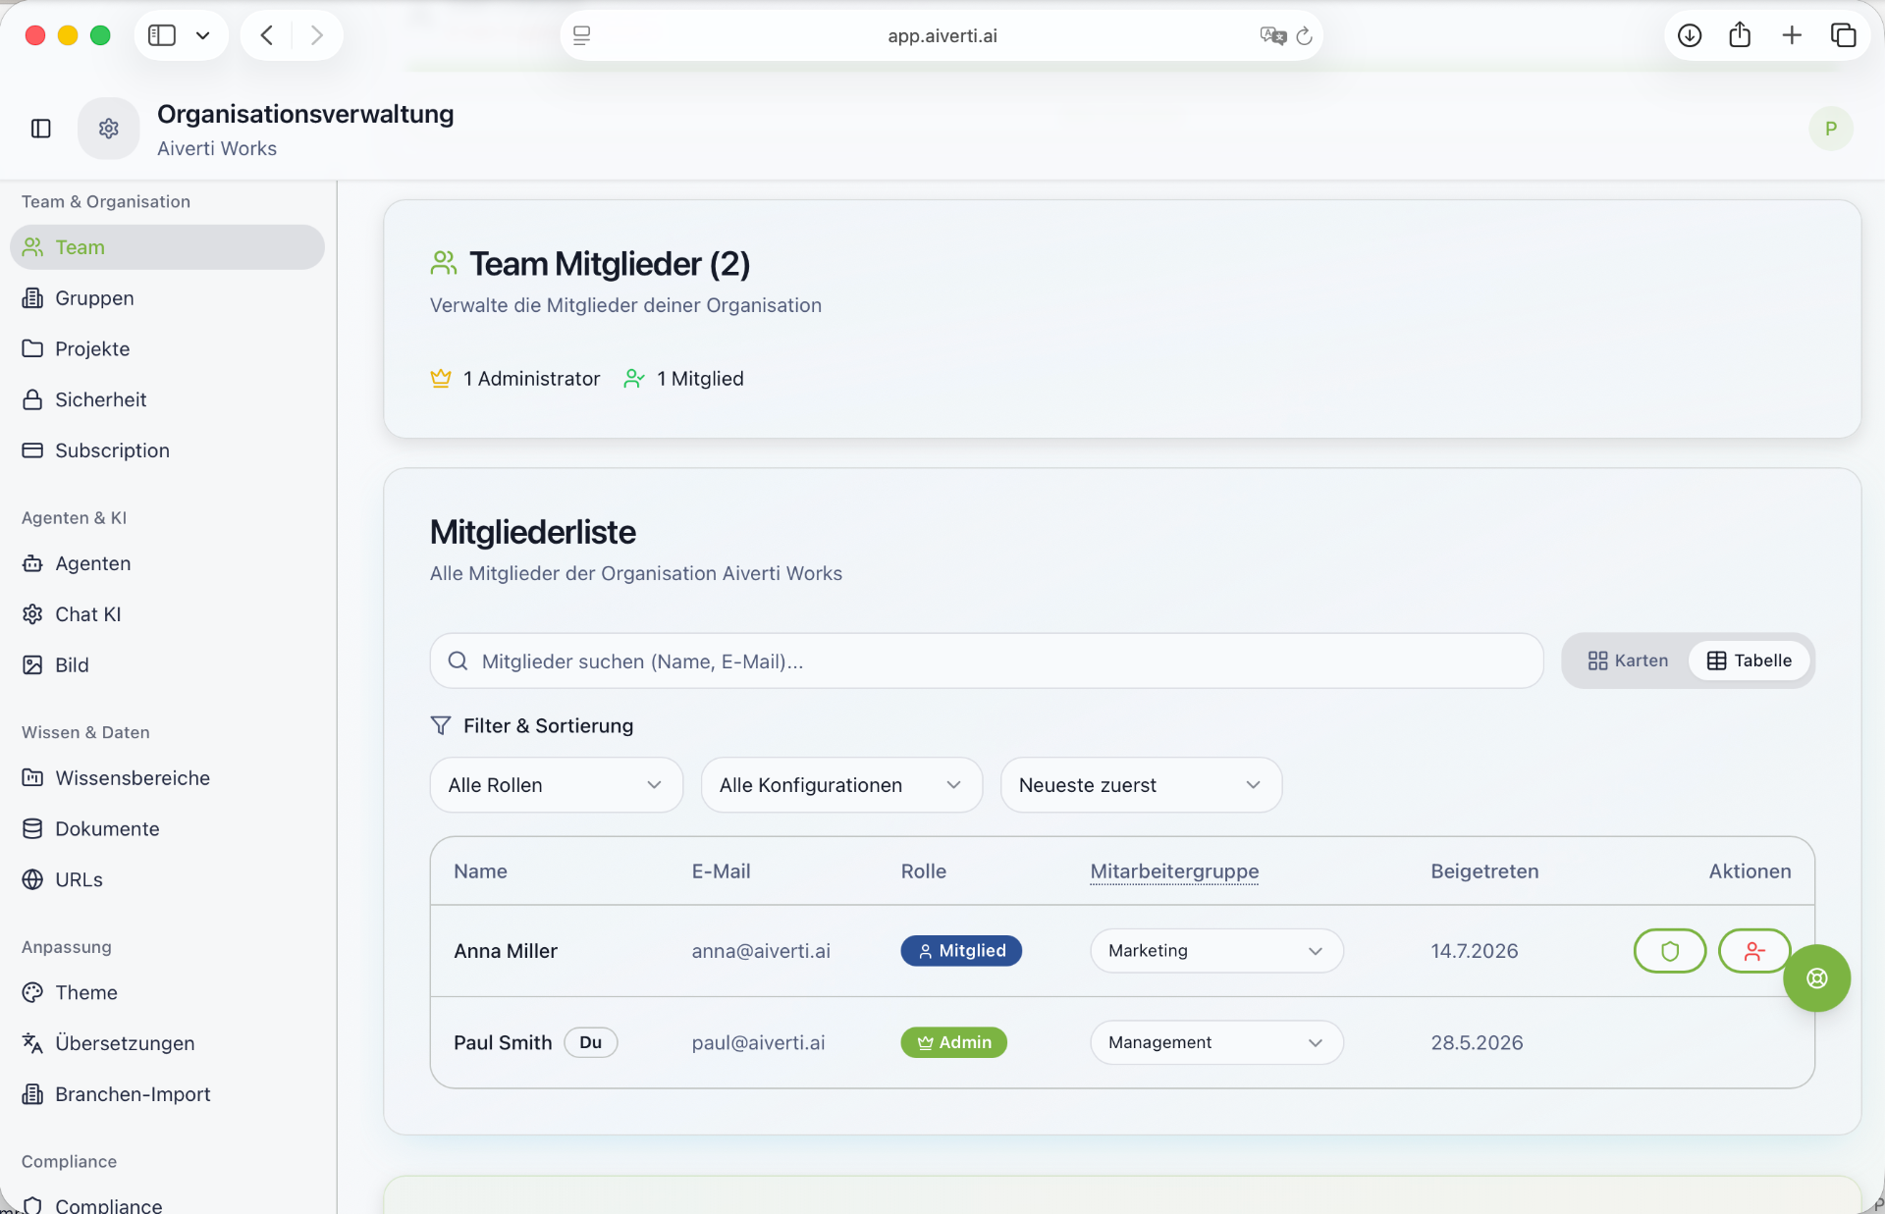Click the anna@aiverti.ai email cell

pyautogui.click(x=761, y=950)
